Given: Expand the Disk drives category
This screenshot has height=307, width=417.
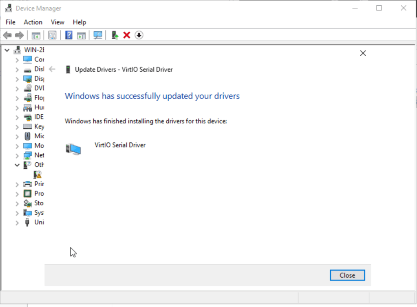Looking at the screenshot, I should coord(17,70).
